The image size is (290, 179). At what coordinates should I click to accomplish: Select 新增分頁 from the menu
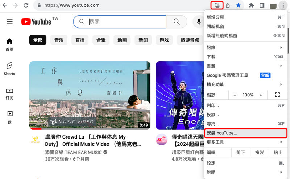coord(246,17)
